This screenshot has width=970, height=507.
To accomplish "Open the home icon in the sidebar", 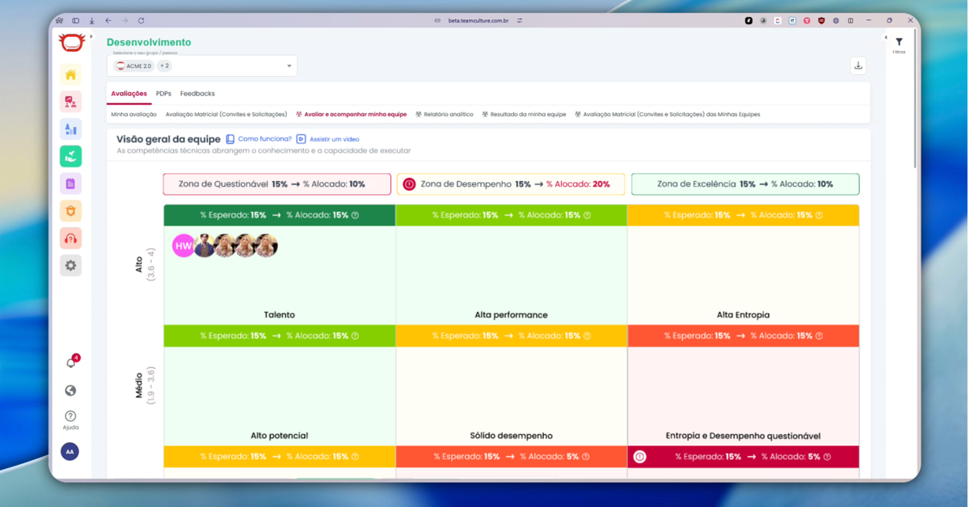I will tap(70, 75).
